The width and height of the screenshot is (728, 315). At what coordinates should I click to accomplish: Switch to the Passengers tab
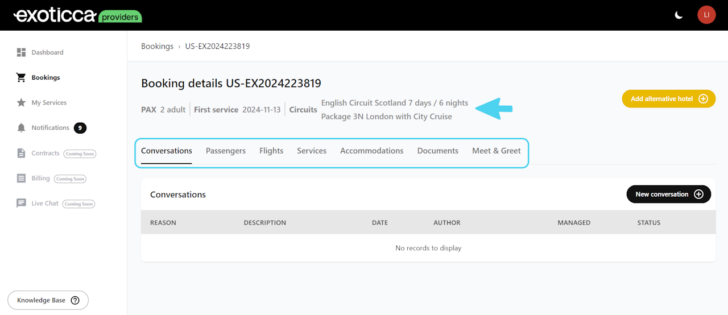pos(226,151)
